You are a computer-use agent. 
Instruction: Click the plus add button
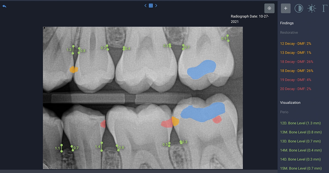coord(286,8)
